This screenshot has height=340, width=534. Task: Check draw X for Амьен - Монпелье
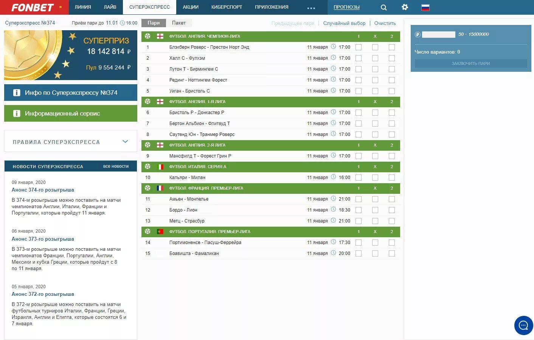click(375, 199)
